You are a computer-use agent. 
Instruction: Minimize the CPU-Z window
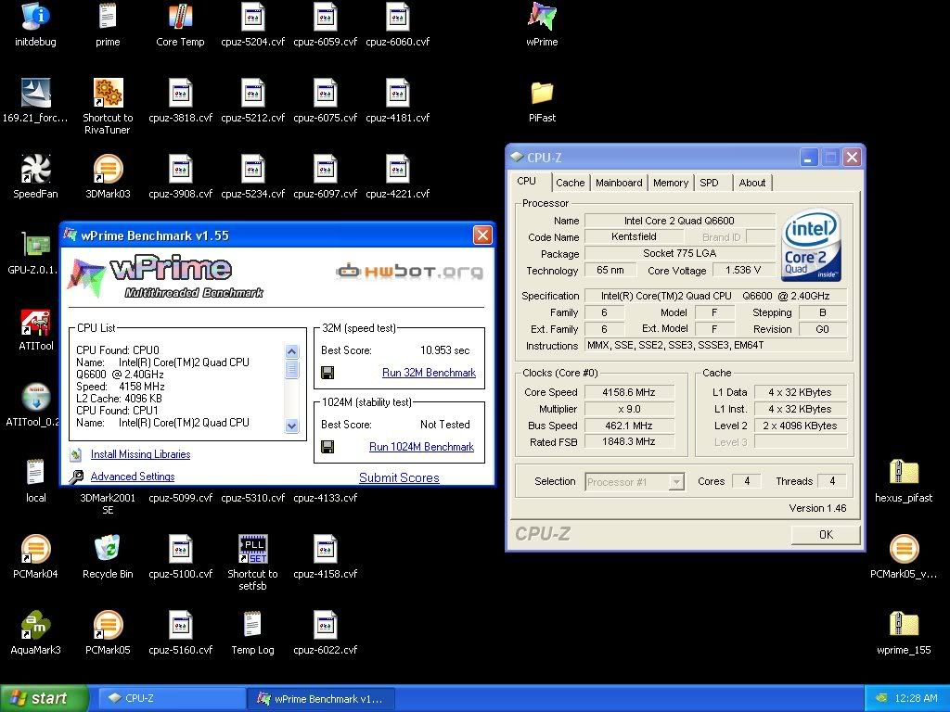click(808, 158)
